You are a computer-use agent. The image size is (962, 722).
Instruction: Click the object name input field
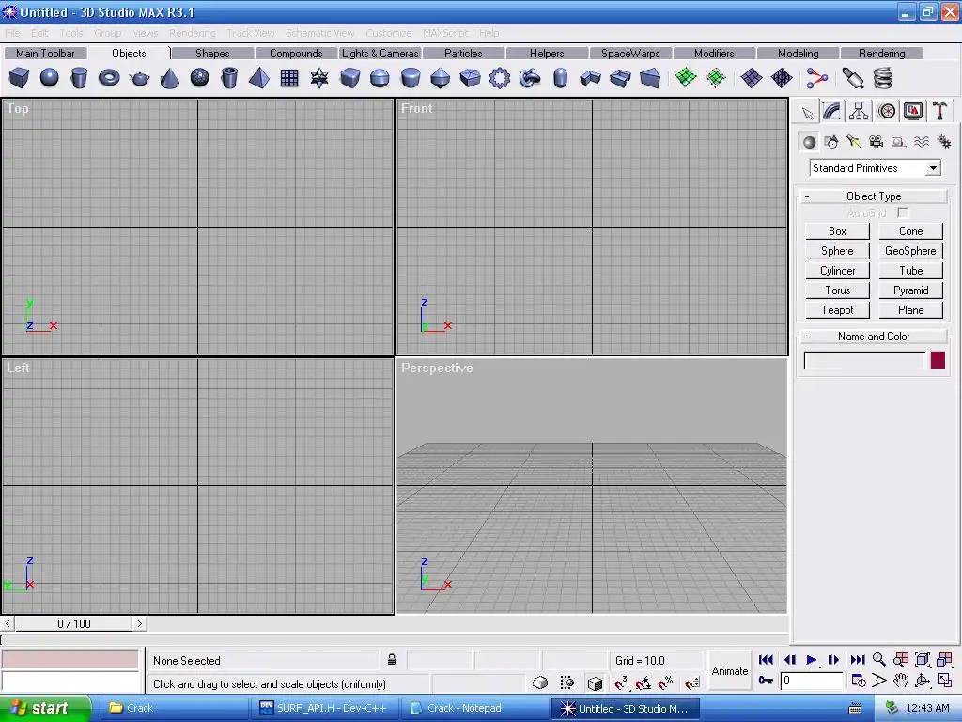point(864,360)
